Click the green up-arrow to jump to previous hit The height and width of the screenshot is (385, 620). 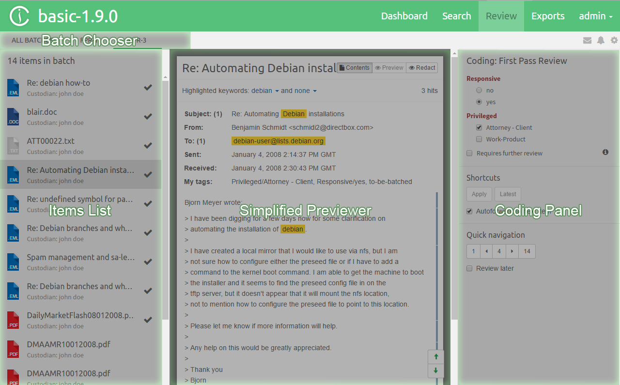(x=435, y=357)
